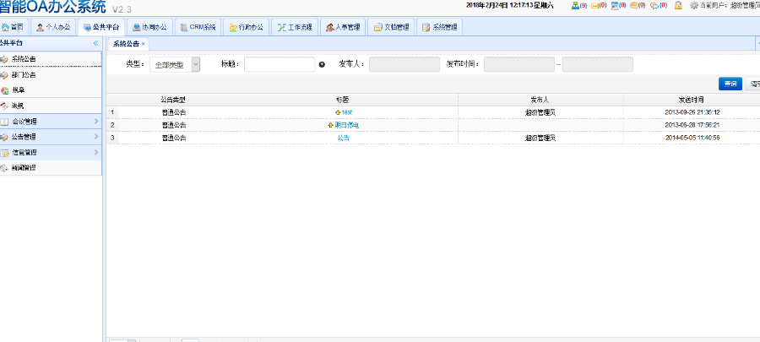Switch to the CRM系统 tab
This screenshot has width=760, height=342.
click(198, 27)
